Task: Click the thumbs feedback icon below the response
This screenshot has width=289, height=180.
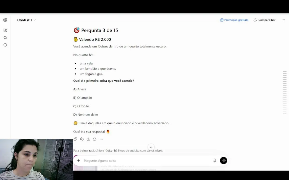Action: (x=82, y=139)
